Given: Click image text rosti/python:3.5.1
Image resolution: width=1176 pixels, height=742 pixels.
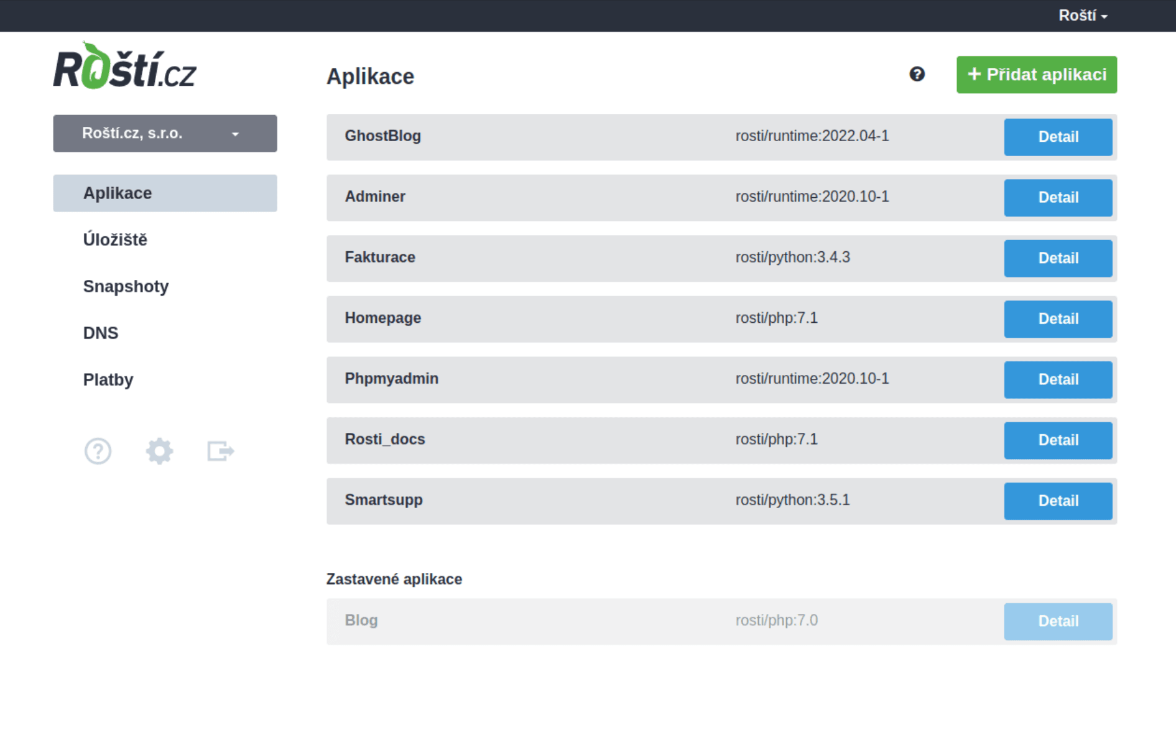Looking at the screenshot, I should coord(792,500).
